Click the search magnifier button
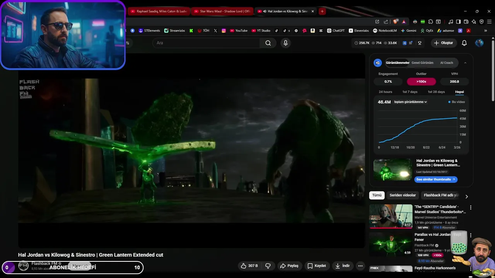The height and width of the screenshot is (278, 495). (x=268, y=43)
